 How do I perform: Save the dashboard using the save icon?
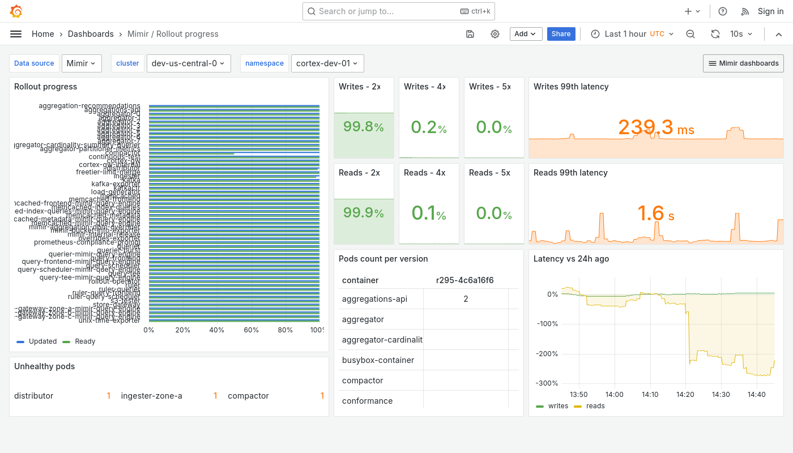pyautogui.click(x=470, y=34)
